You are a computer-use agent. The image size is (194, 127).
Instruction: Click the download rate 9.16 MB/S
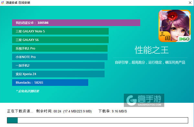[x=119, y=111]
